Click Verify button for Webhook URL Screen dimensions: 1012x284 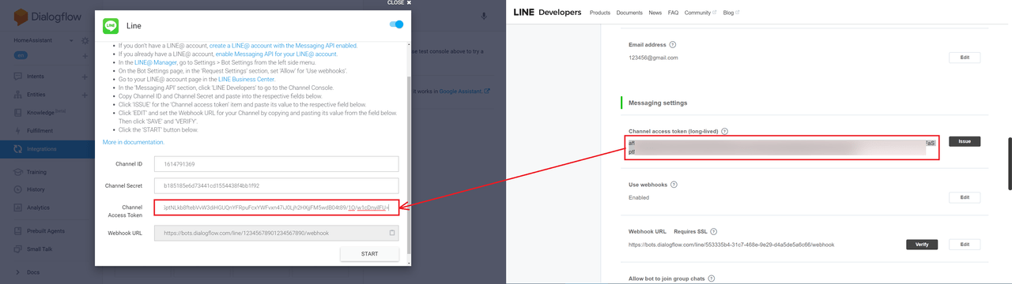[922, 245]
